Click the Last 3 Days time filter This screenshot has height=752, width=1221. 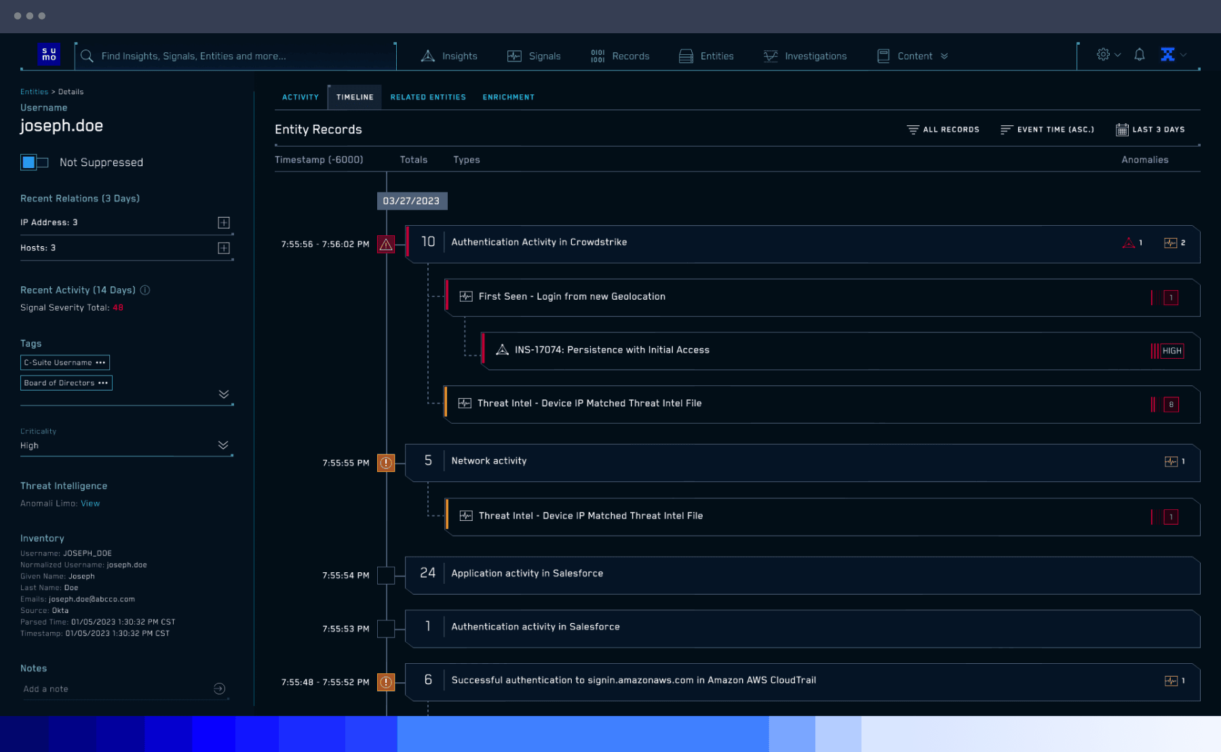tap(1150, 130)
